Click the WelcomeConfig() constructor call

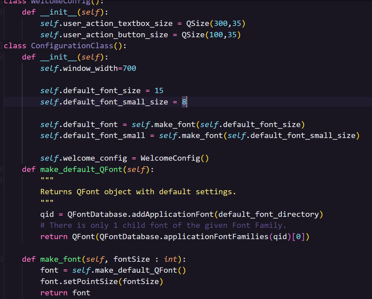point(175,158)
